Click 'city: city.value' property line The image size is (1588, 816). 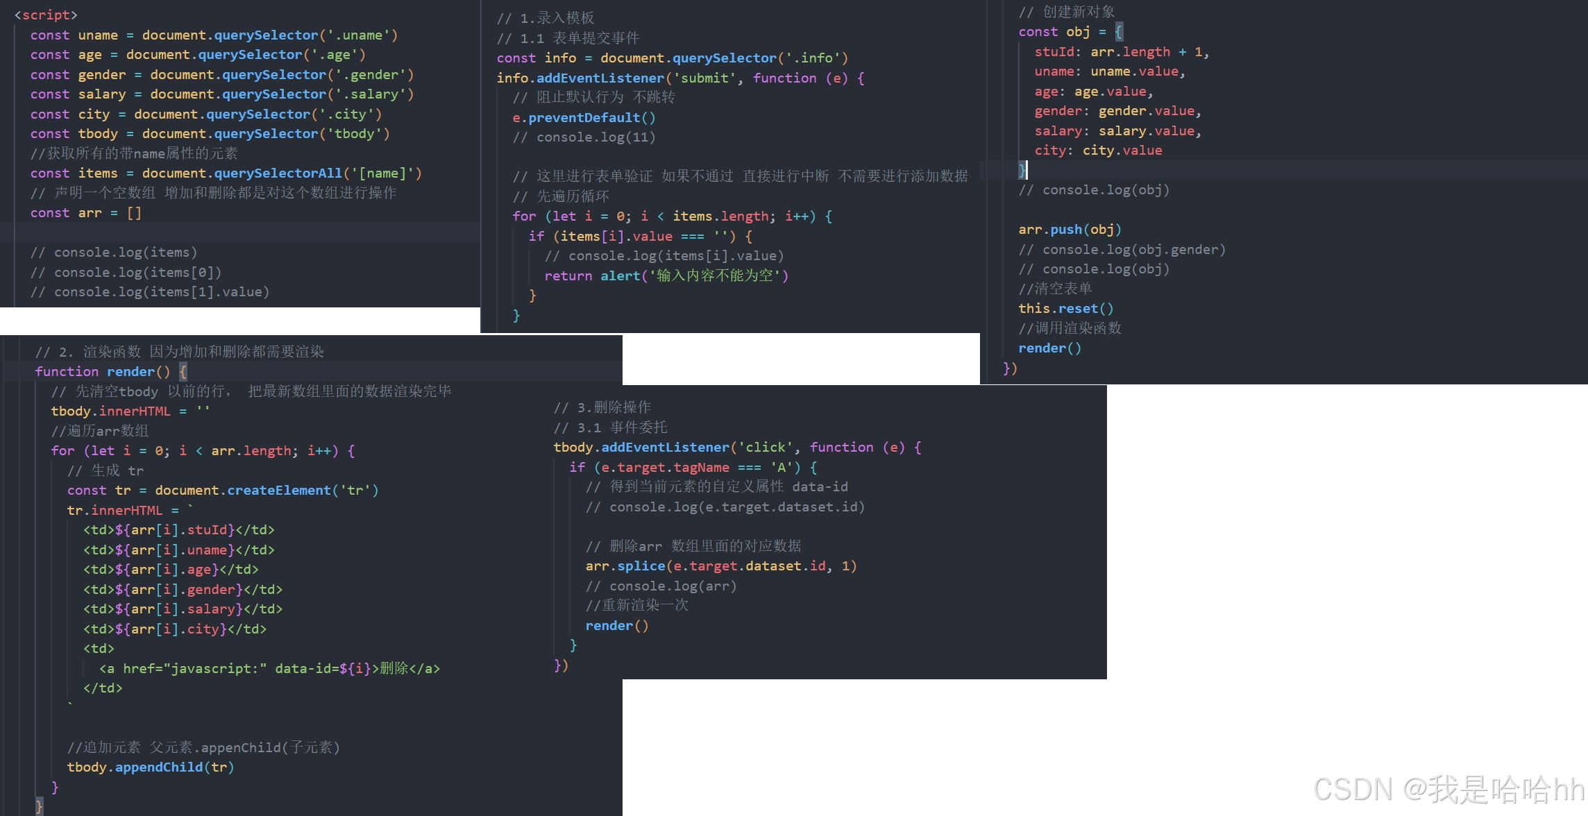pyautogui.click(x=1098, y=151)
